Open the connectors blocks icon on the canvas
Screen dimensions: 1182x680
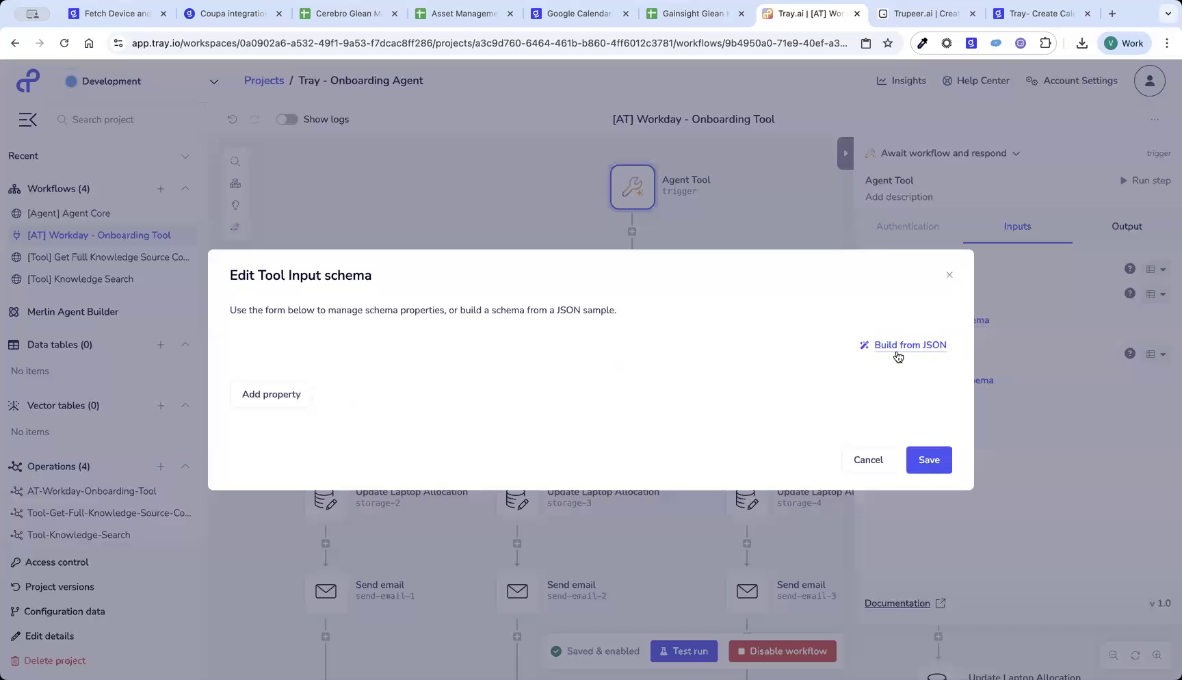[x=235, y=183]
